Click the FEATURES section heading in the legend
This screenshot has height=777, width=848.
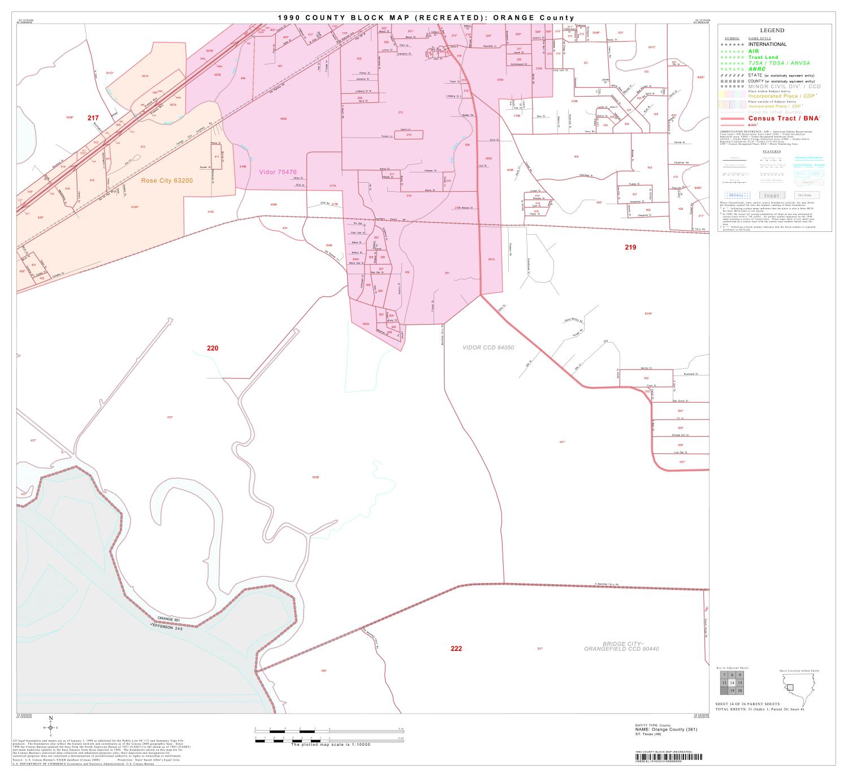pyautogui.click(x=772, y=152)
